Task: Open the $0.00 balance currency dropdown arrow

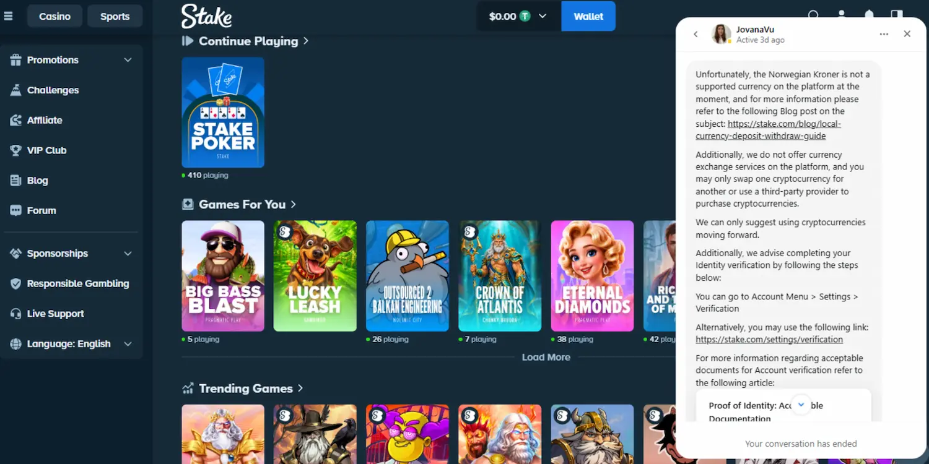Action: click(543, 16)
